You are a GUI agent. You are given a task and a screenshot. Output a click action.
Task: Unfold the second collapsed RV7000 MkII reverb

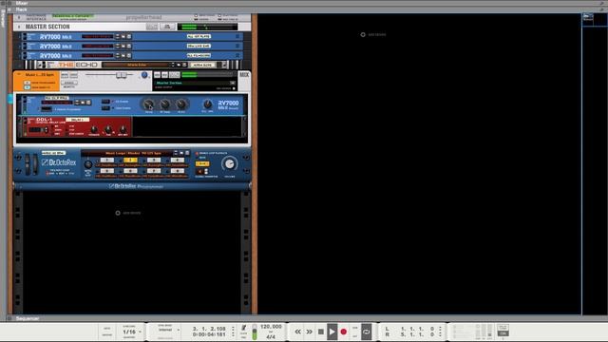click(x=19, y=47)
